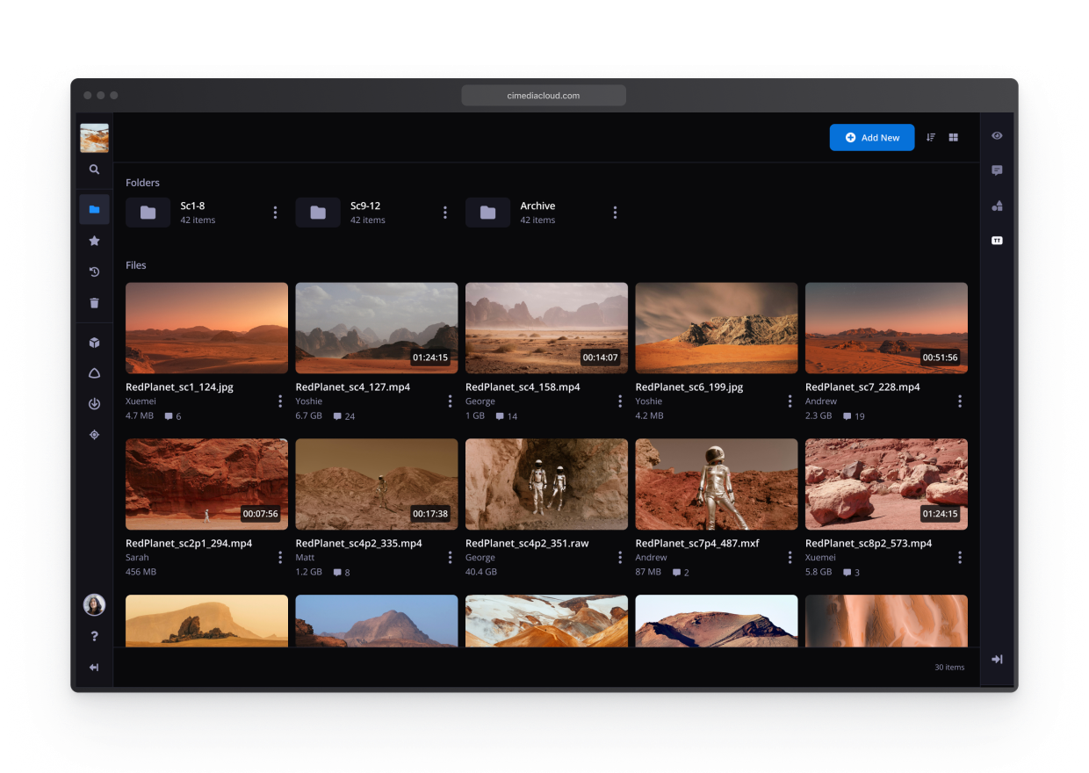
Task: Click the 3D box icon in sidebar
Action: click(94, 343)
